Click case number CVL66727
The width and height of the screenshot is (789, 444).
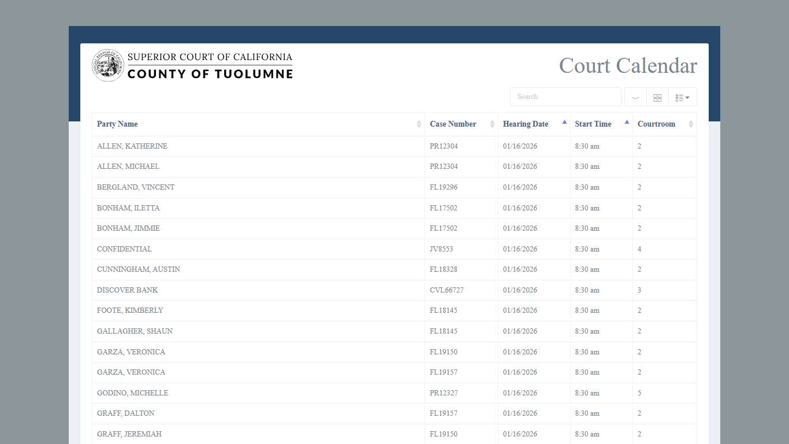pyautogui.click(x=446, y=290)
